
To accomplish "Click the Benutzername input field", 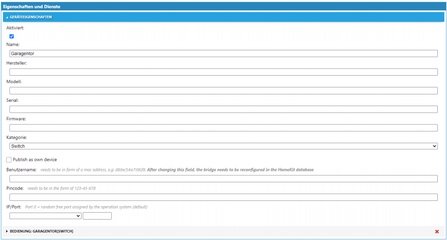I will (x=223, y=179).
